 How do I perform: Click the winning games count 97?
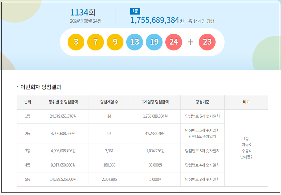click(109, 134)
